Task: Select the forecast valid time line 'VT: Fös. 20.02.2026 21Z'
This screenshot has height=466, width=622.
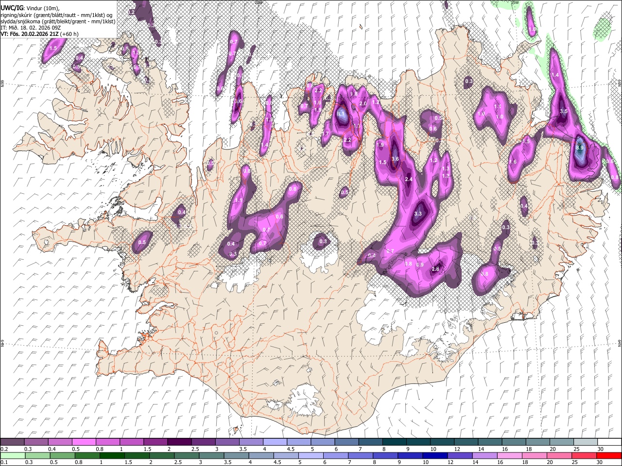Action: tap(30, 34)
